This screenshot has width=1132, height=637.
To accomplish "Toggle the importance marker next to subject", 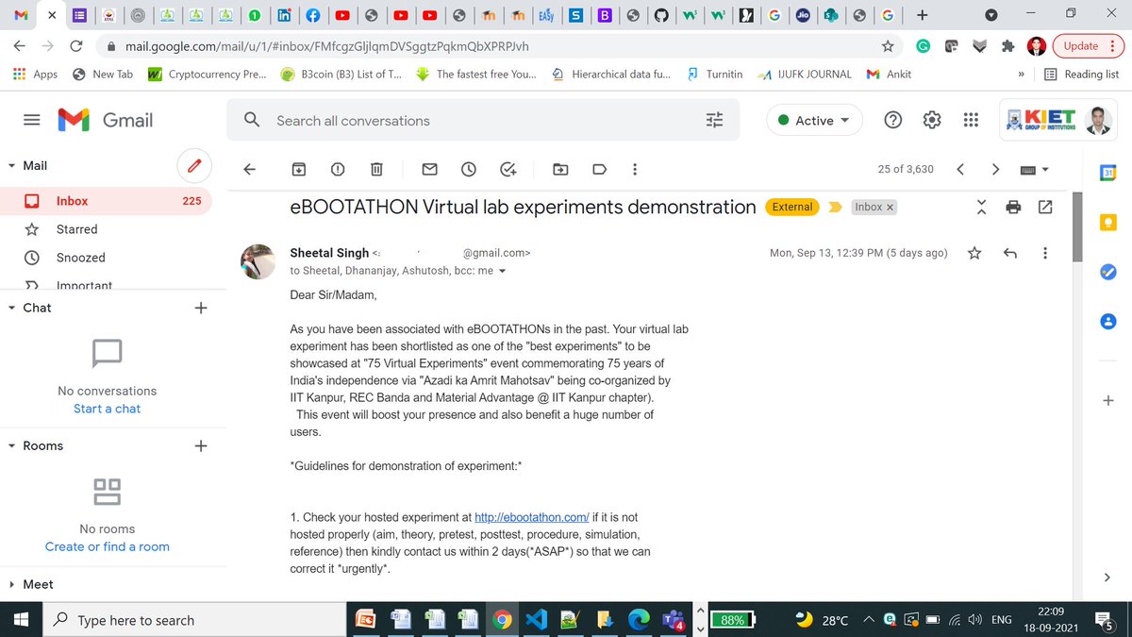I will [835, 207].
